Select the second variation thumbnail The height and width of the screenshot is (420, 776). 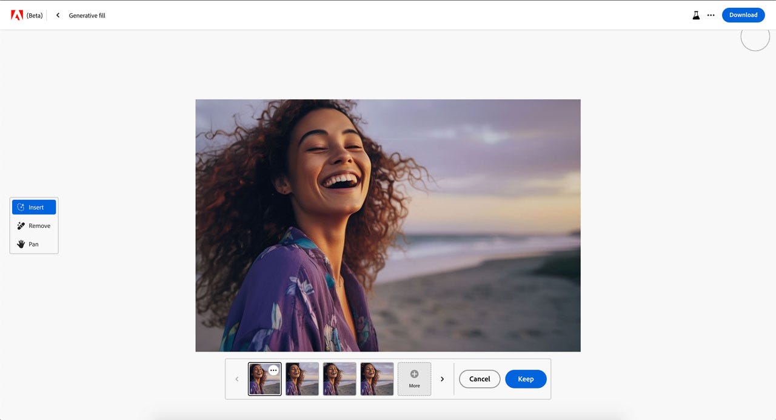click(302, 378)
